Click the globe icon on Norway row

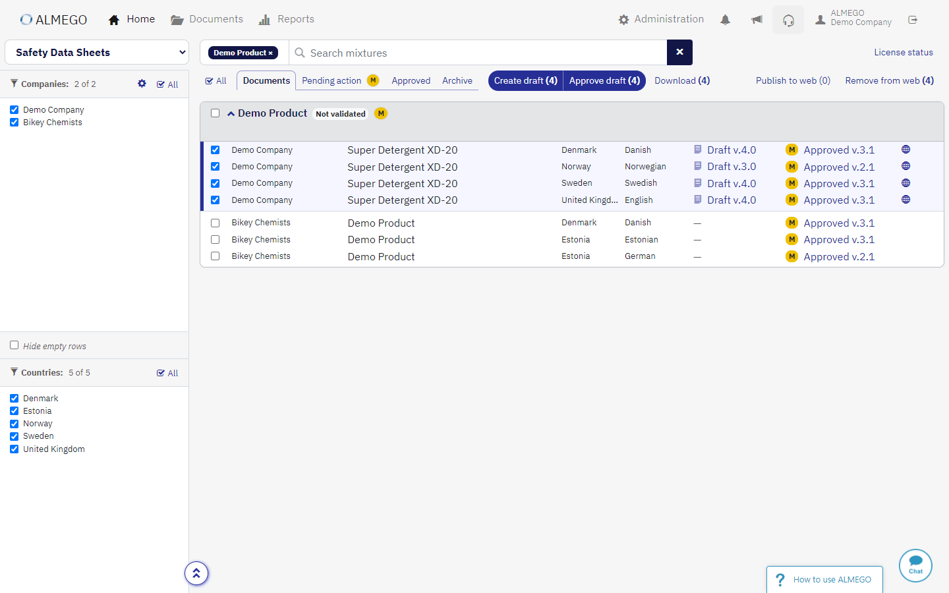tap(906, 166)
